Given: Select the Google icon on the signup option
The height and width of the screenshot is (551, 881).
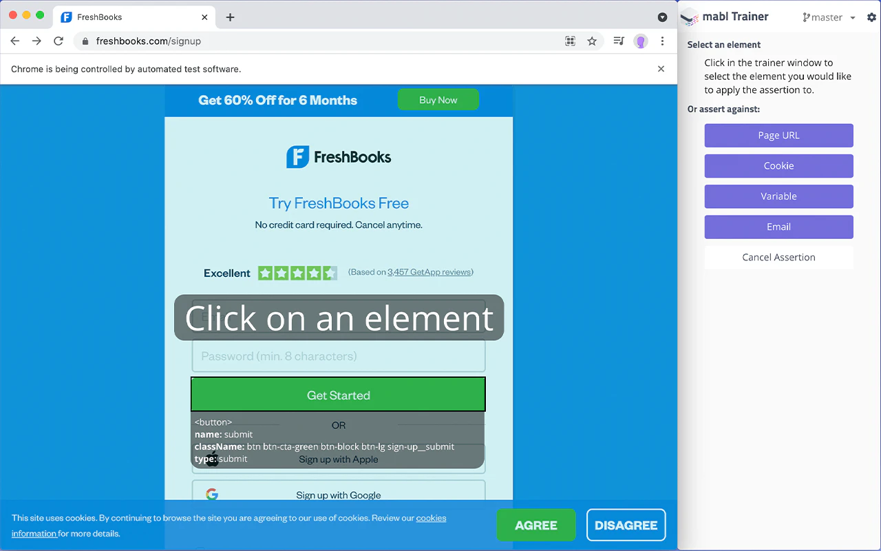Looking at the screenshot, I should (212, 495).
